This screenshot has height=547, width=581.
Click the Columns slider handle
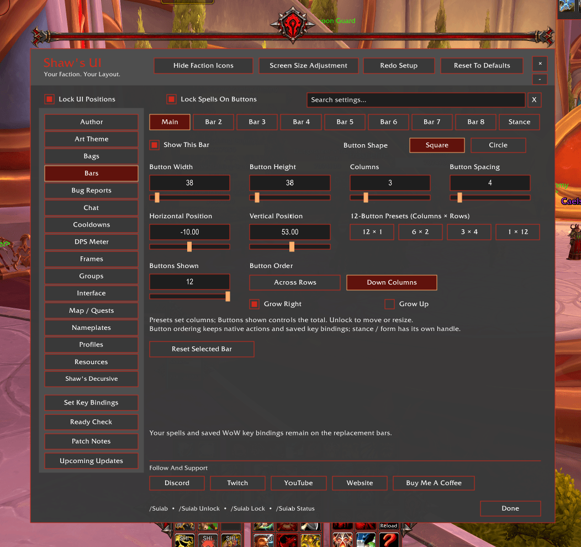(x=366, y=198)
